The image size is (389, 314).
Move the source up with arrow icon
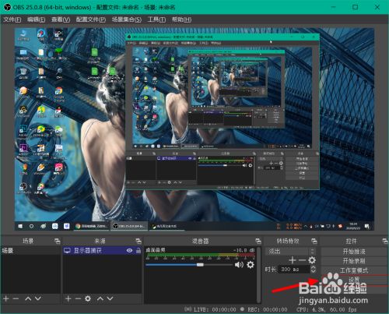pyautogui.click(x=100, y=298)
